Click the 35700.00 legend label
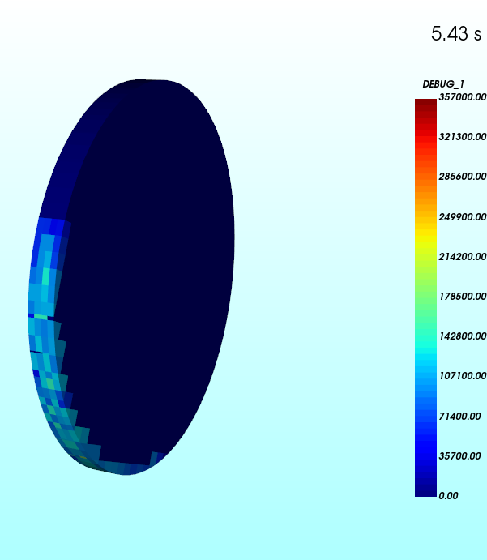The height and width of the screenshot is (560, 487). (x=460, y=455)
